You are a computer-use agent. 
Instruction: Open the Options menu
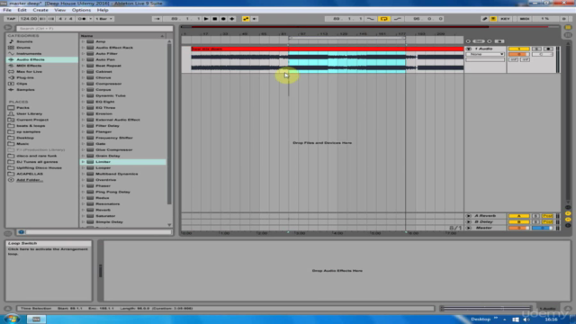pyautogui.click(x=81, y=10)
